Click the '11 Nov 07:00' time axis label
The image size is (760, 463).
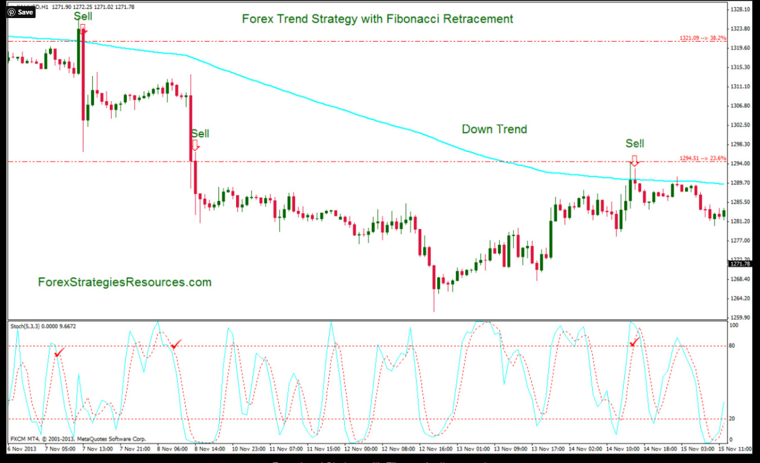tap(287, 449)
